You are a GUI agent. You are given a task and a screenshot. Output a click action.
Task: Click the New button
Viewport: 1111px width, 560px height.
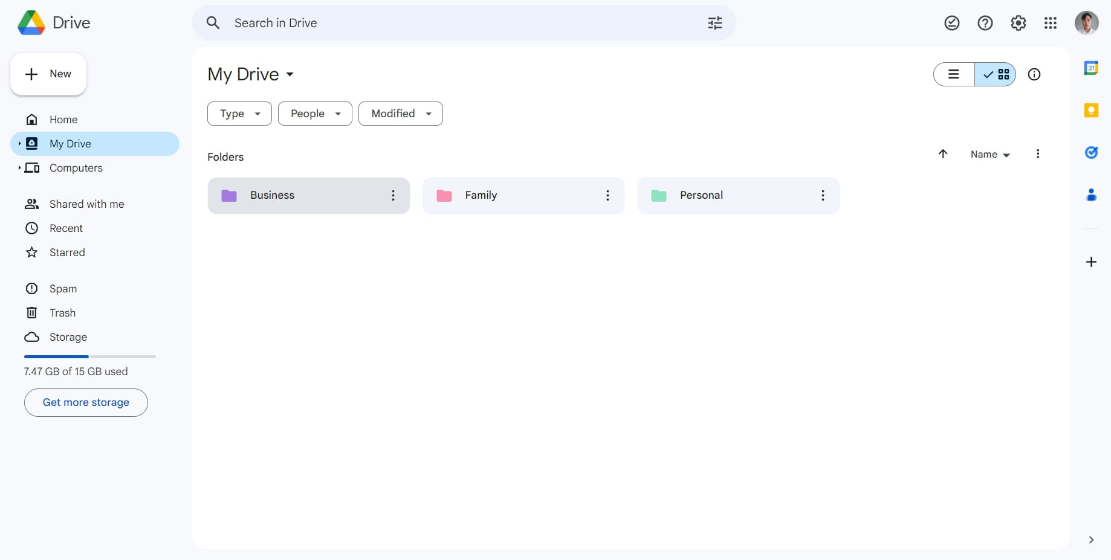click(x=48, y=74)
